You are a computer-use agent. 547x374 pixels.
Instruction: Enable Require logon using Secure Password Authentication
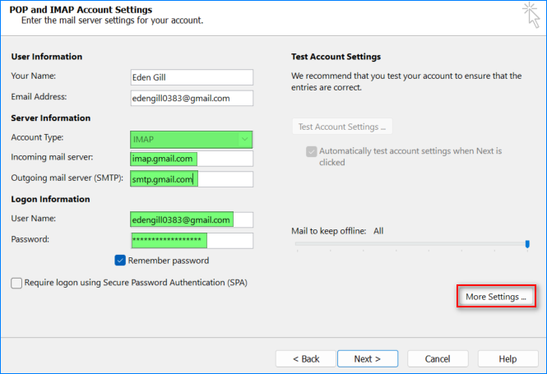click(x=17, y=283)
